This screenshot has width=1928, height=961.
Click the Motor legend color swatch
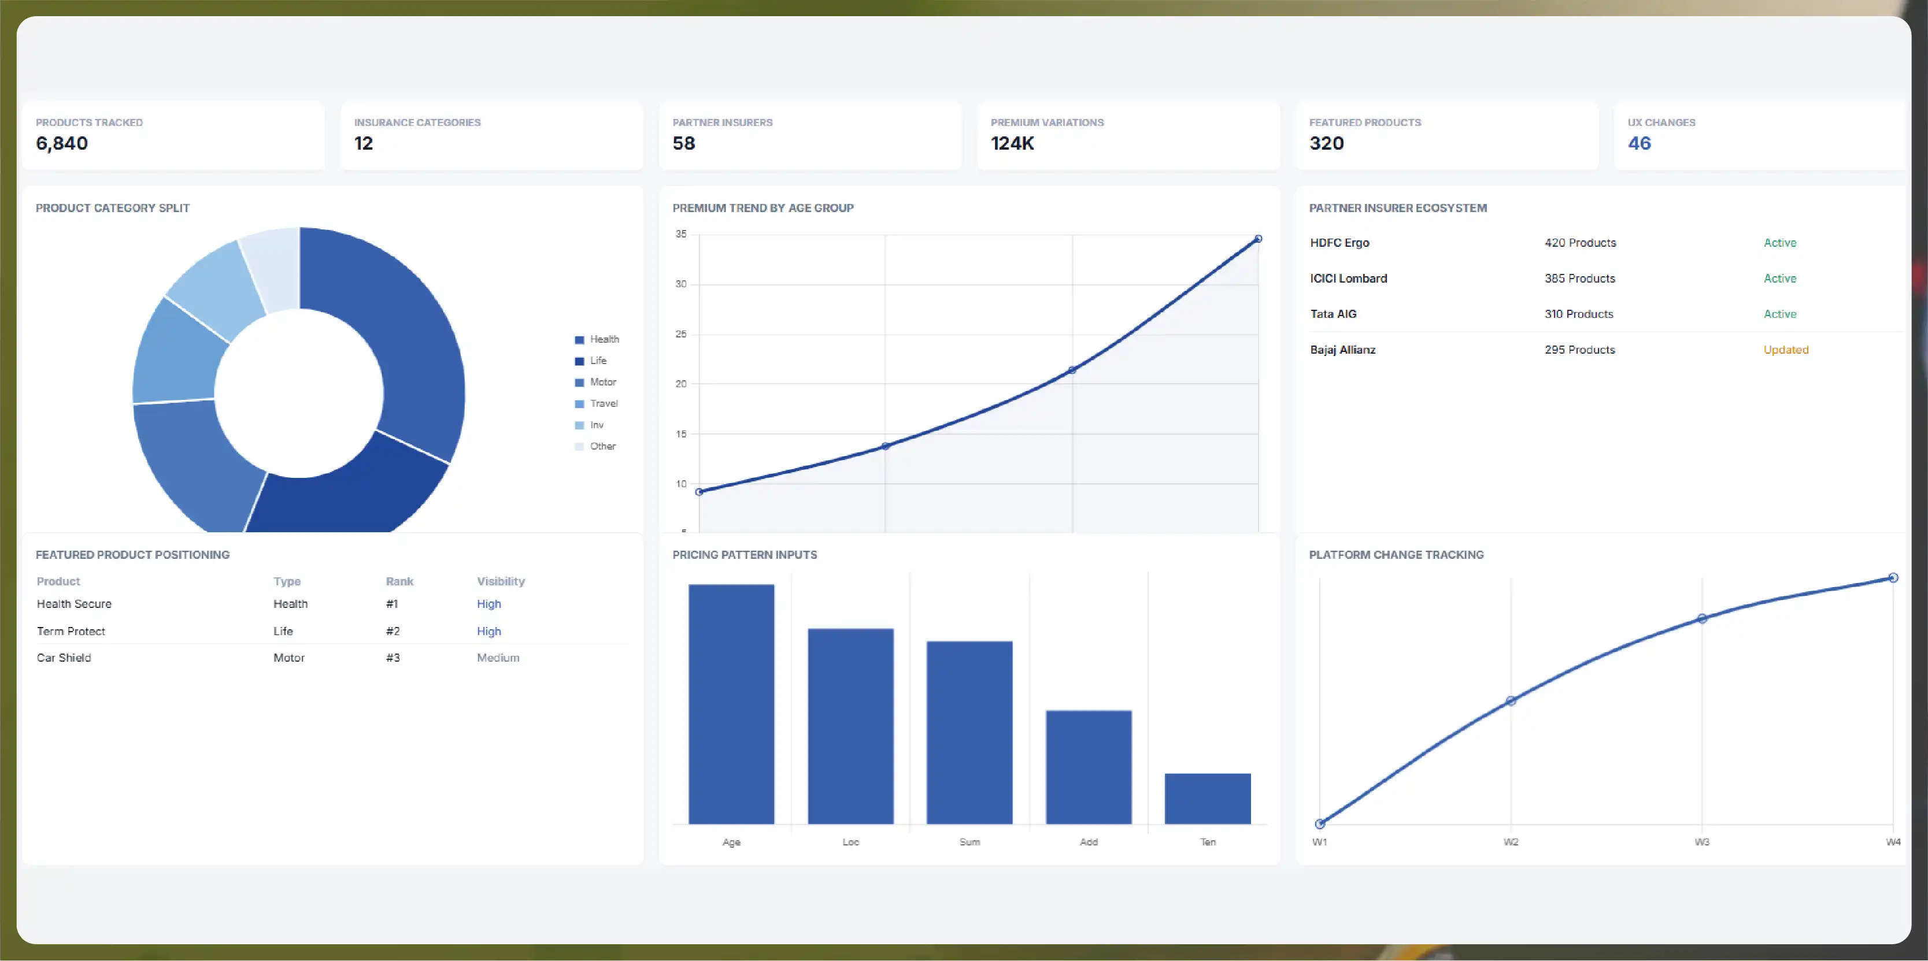point(579,383)
